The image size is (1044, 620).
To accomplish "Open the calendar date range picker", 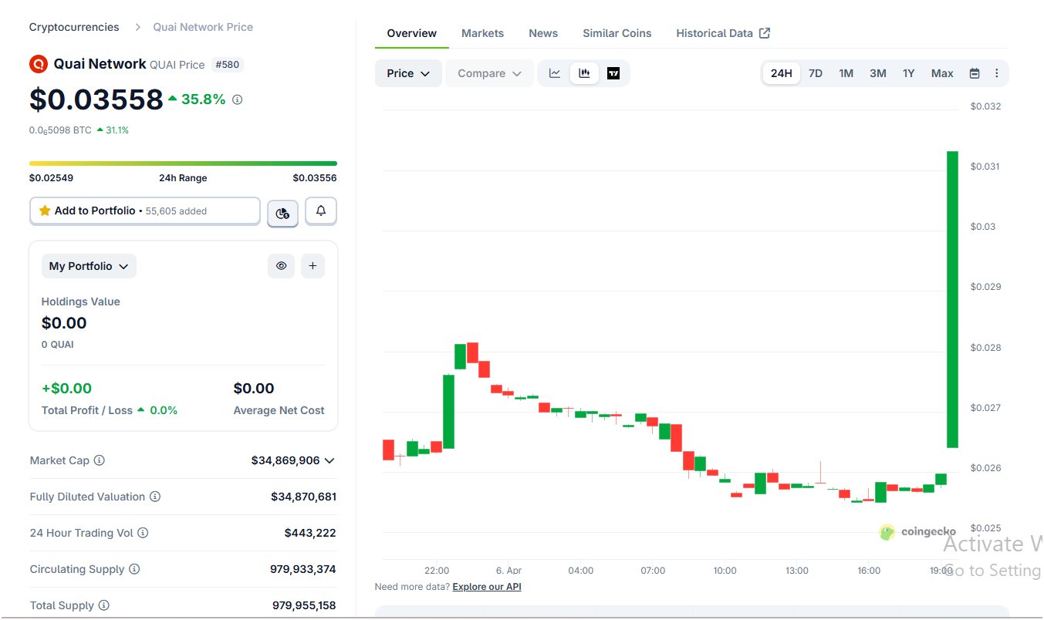I will pos(975,73).
